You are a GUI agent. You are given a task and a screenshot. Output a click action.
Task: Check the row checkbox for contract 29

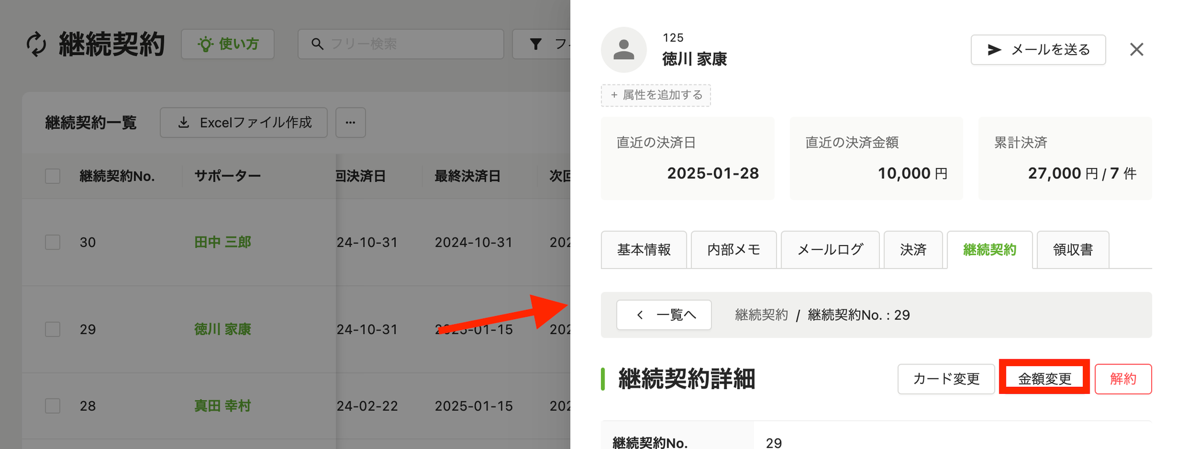53,329
